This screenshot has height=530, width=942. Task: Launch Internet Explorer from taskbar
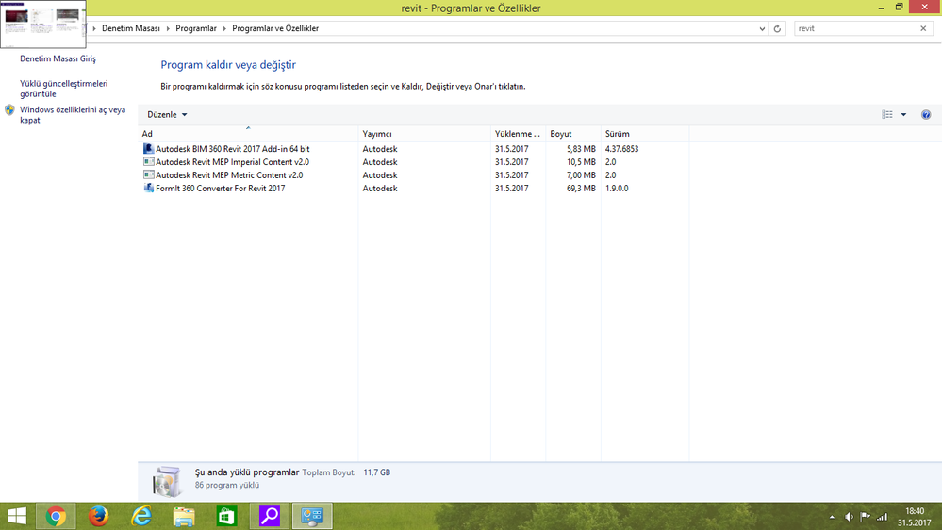coord(141,516)
